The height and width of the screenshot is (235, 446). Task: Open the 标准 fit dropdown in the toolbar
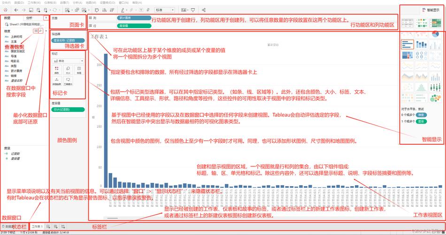(x=165, y=10)
